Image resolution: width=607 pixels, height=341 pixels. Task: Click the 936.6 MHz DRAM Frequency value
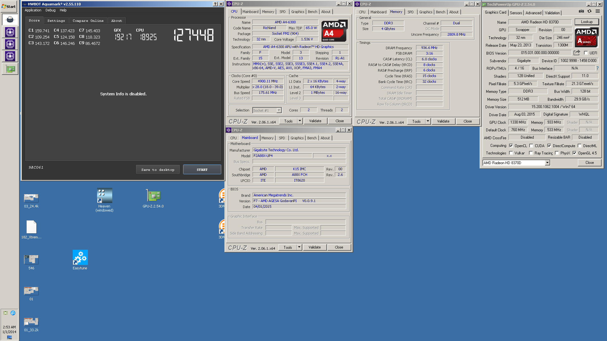coord(429,48)
